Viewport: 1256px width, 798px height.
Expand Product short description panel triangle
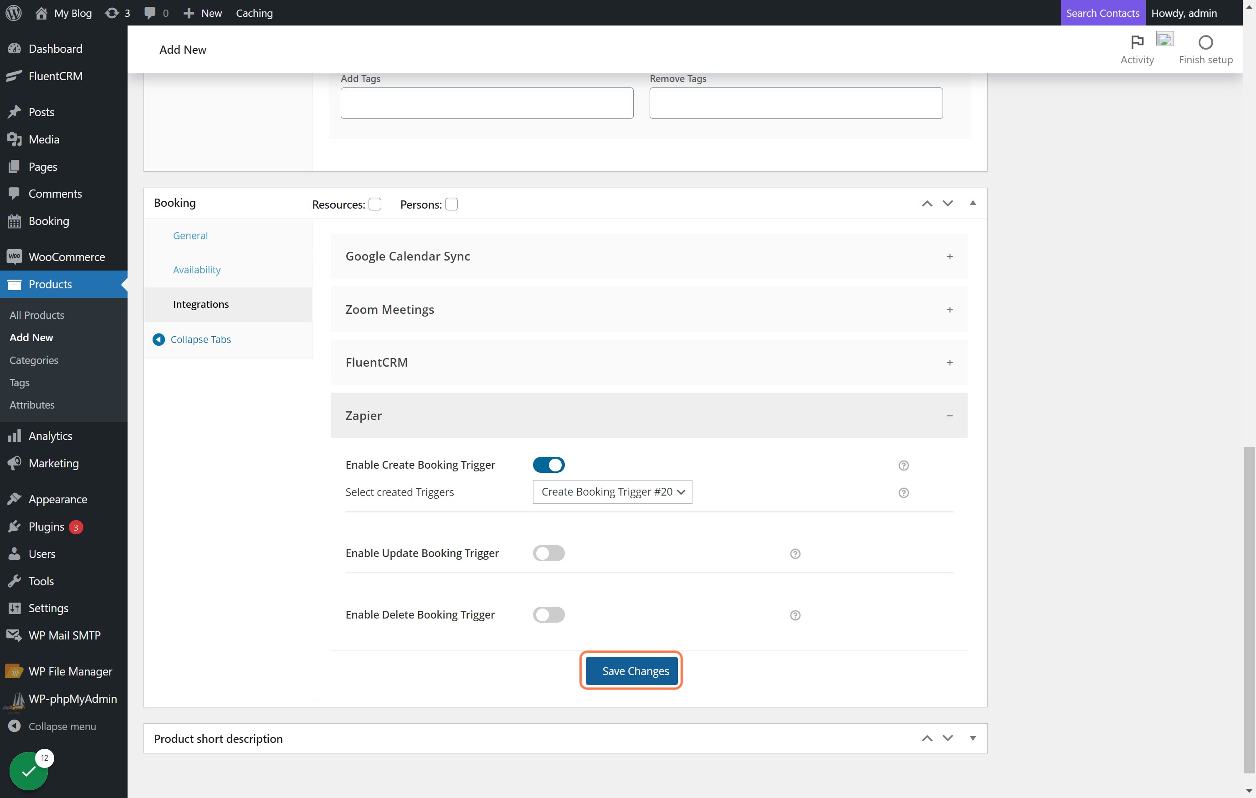(x=972, y=738)
